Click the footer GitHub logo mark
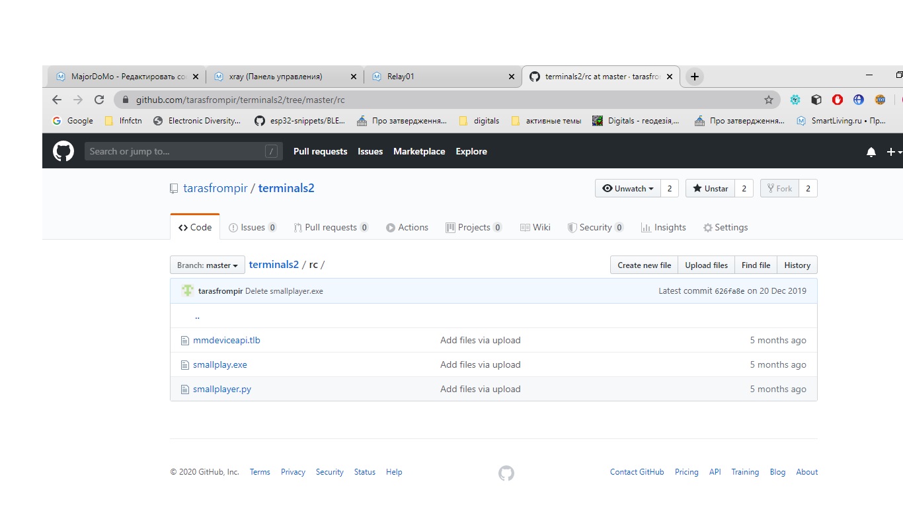Screen dimensions: 903x507 506,473
